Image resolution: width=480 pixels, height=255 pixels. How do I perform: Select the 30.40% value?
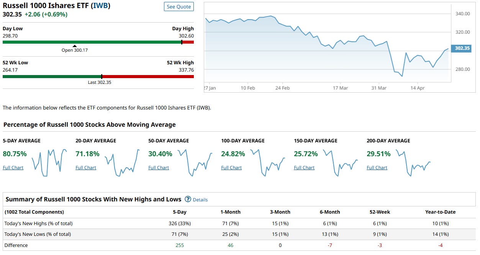[x=160, y=154]
